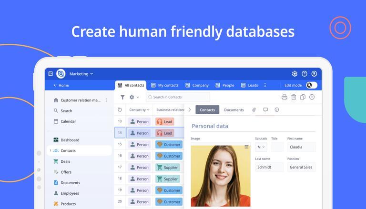Image resolution: width=366 pixels, height=209 pixels.
Task: Click the First name field Claudia
Action: (x=302, y=147)
